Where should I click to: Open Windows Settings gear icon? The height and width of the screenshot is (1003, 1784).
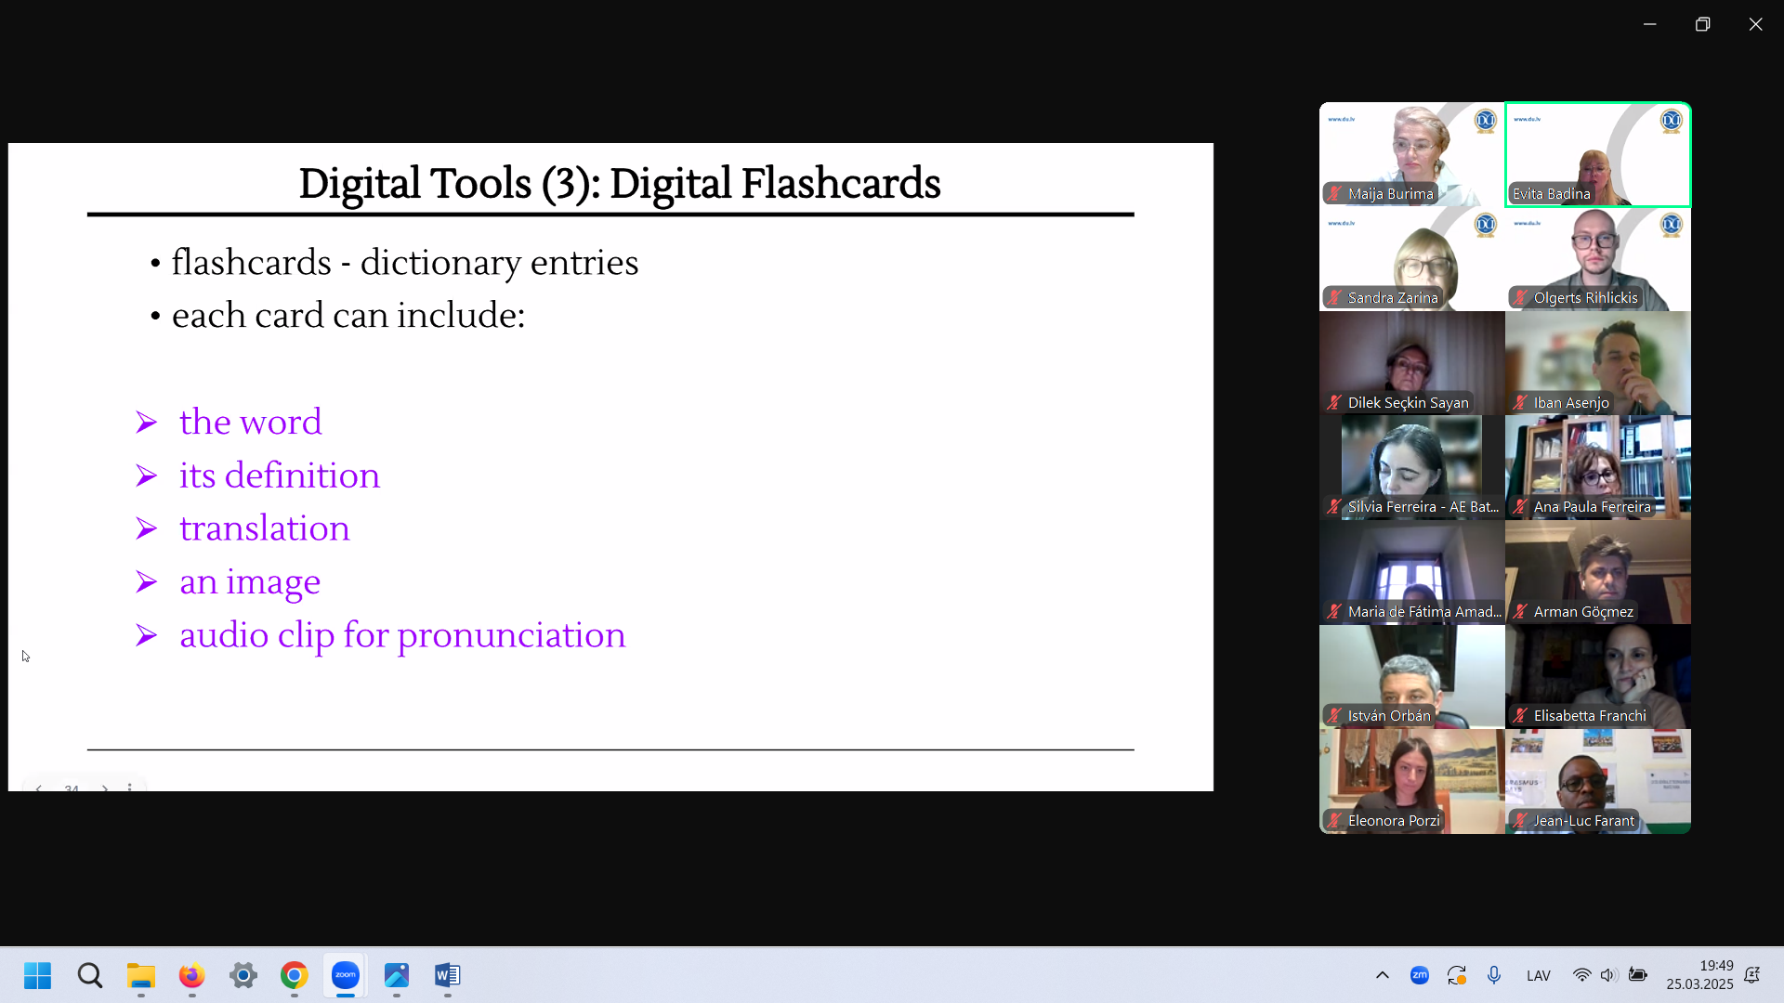[243, 975]
